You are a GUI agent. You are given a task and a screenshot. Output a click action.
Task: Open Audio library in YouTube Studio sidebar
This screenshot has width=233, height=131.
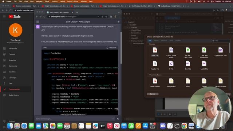click(14, 95)
